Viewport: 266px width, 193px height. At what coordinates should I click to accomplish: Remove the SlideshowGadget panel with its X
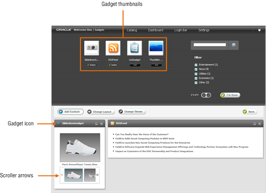coord(101,124)
